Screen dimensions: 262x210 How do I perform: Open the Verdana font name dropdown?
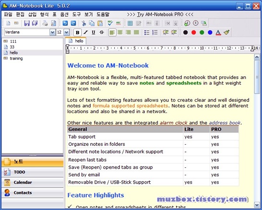coord(52,32)
